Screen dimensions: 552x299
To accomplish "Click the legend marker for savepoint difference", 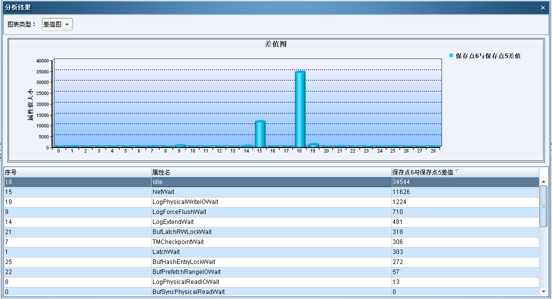I will [x=451, y=55].
